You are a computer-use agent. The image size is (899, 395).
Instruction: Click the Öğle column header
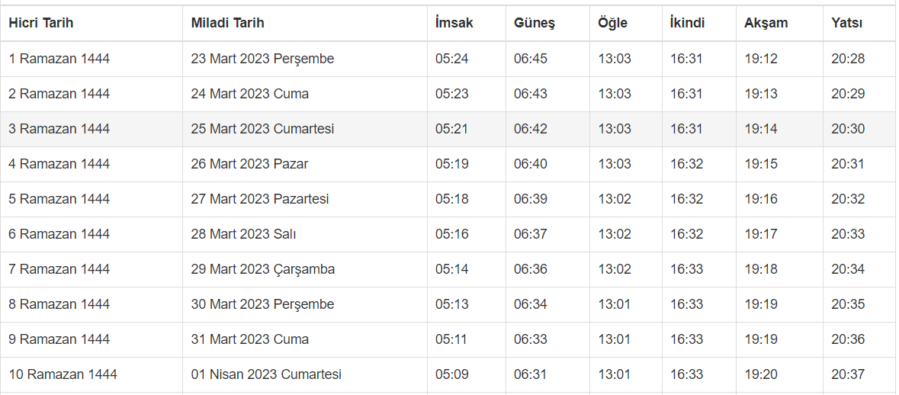(x=612, y=23)
